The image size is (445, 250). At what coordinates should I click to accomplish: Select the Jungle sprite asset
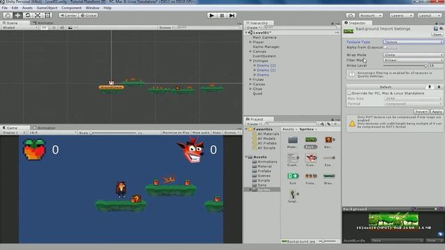point(293,194)
